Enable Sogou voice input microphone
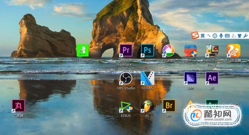This screenshot has width=249, height=135. point(221,36)
